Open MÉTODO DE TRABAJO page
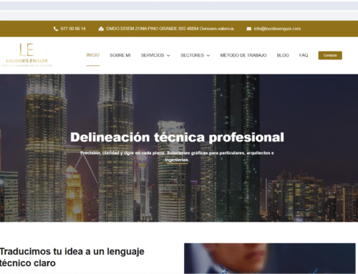 (243, 55)
